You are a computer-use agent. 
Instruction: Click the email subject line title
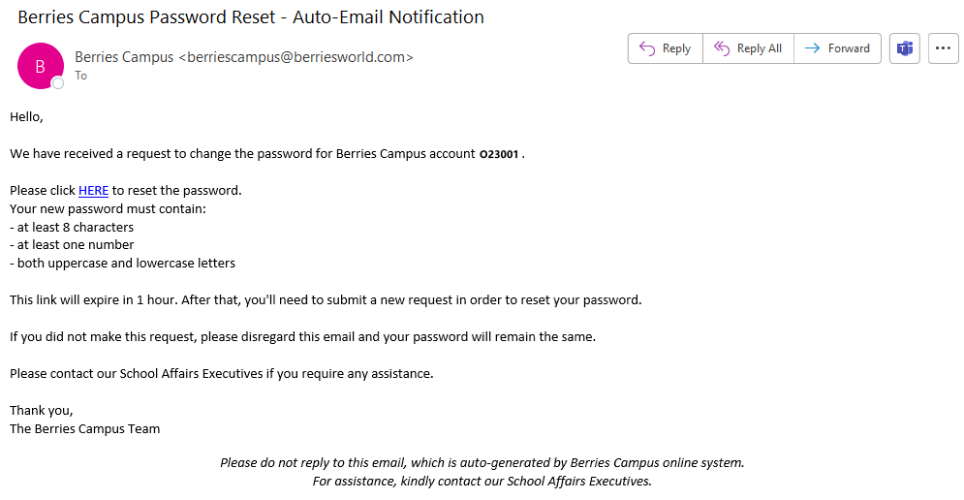pyautogui.click(x=251, y=17)
